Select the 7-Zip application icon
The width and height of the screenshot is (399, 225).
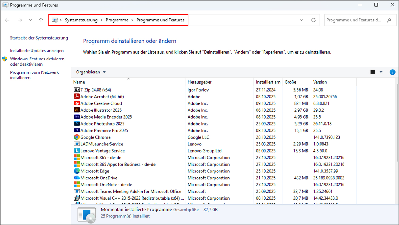point(77,90)
